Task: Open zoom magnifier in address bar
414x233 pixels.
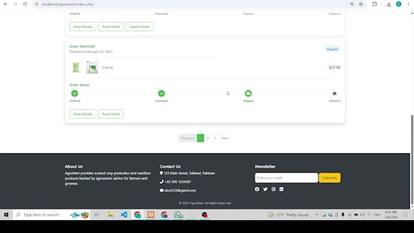Action: point(352,4)
